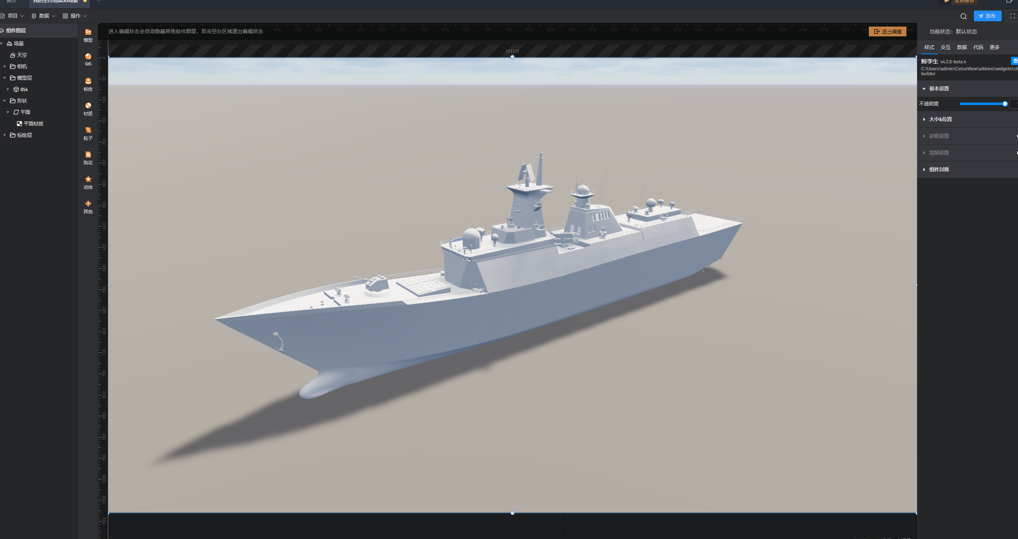Click the 粒子 particle icon
The image size is (1018, 539).
(88, 133)
